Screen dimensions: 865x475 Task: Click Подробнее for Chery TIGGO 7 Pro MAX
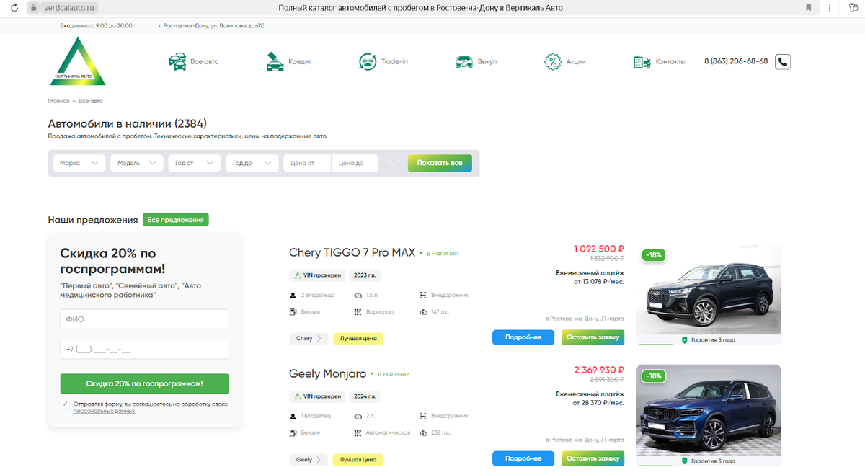tap(523, 337)
